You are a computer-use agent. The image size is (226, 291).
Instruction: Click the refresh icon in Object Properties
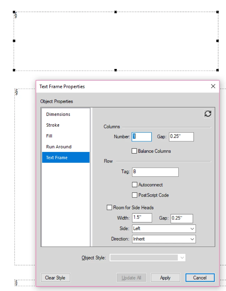click(x=208, y=114)
